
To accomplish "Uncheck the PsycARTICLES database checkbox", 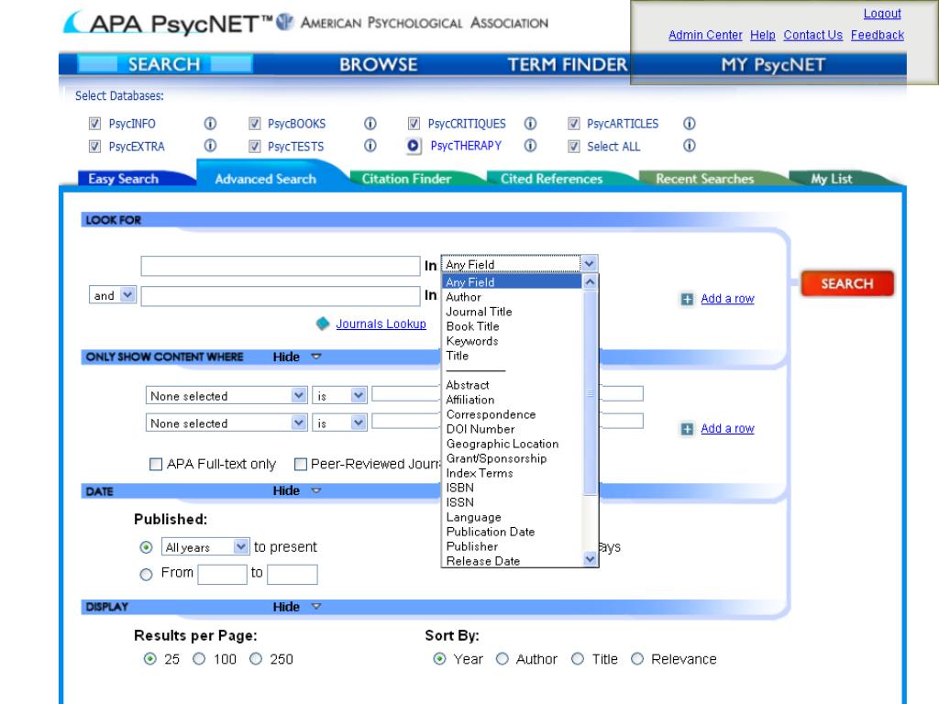I will pos(574,124).
